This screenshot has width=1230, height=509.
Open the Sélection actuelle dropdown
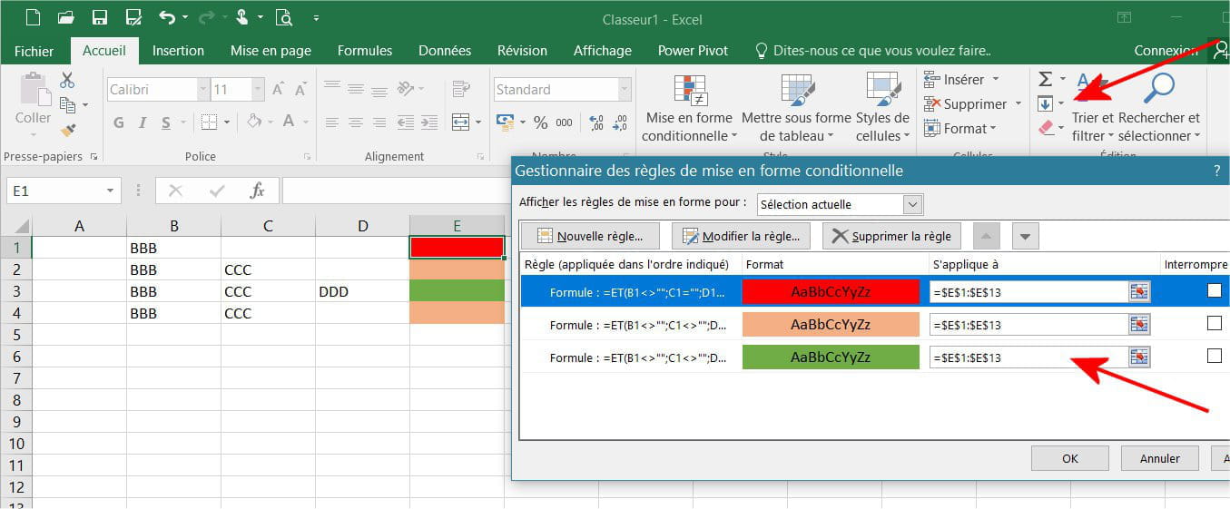pyautogui.click(x=913, y=204)
